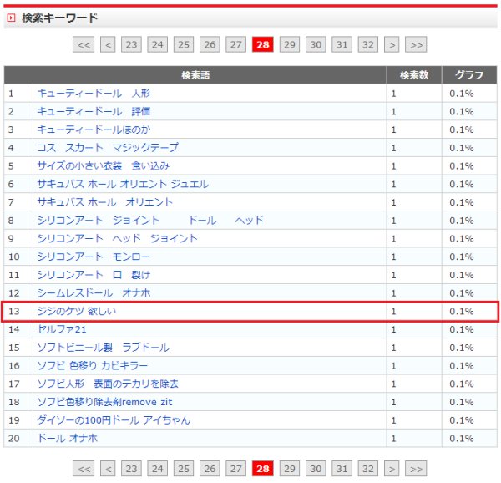Go to next page in top pagination
Viewport: 501px width, 483px height.
pos(392,44)
